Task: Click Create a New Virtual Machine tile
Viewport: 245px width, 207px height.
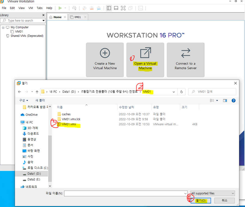Action: (x=105, y=60)
